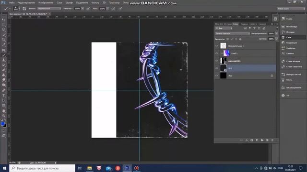Select the Brush tool in the toolbox
The image size is (307, 172).
click(x=4, y=55)
